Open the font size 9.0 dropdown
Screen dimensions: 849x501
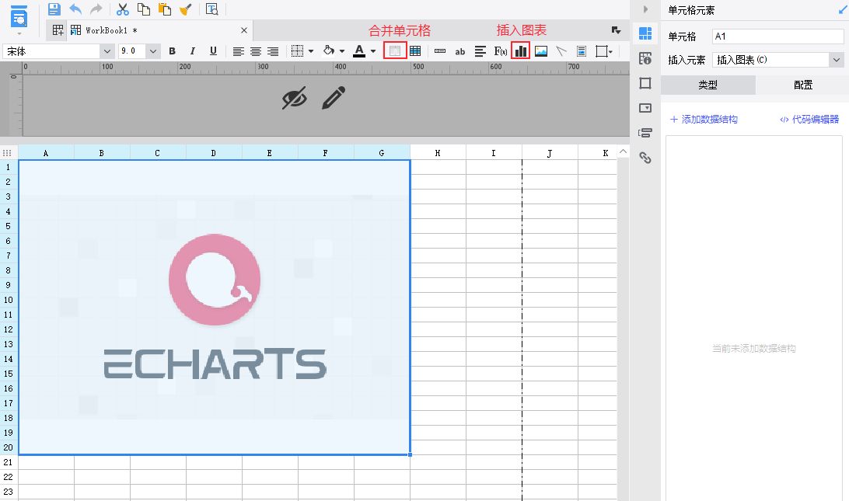[x=152, y=51]
